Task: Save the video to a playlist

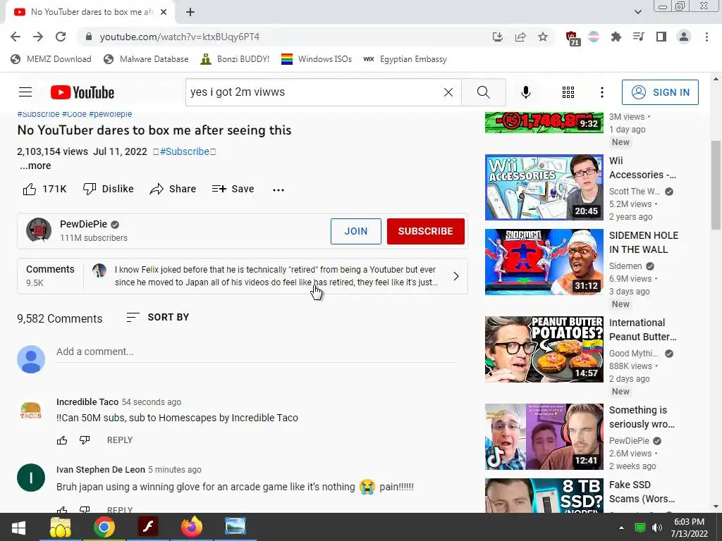Action: tap(233, 189)
